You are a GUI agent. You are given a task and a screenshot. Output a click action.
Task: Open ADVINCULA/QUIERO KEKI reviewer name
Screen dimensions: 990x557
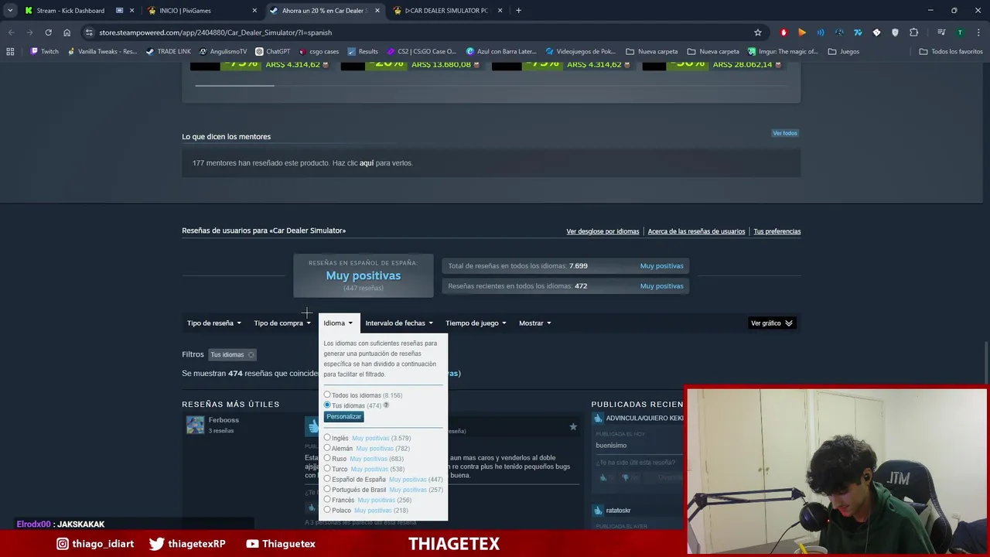[644, 419]
